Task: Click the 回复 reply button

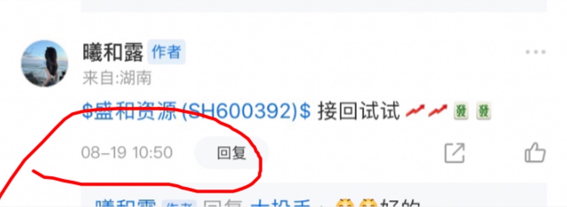Action: pyautogui.click(x=231, y=153)
